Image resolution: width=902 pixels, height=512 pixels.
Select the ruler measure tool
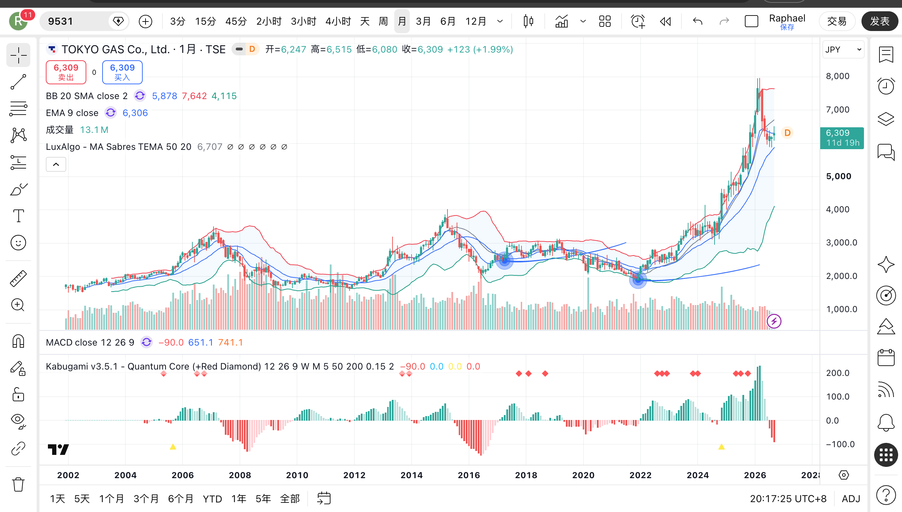coord(18,278)
